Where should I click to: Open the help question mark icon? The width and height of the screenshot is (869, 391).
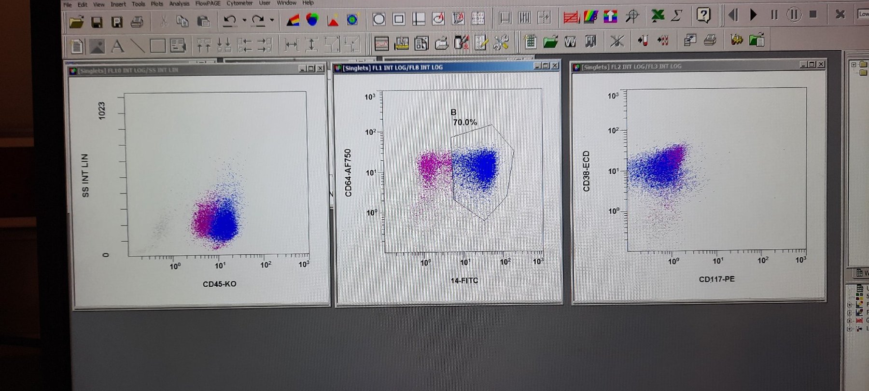pos(704,15)
